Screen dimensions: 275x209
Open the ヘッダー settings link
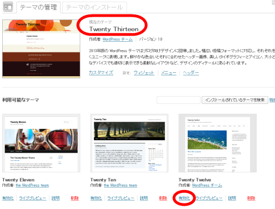191,73
